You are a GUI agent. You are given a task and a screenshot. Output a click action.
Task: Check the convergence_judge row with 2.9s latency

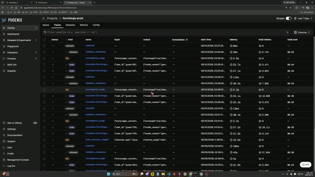tap(44, 59)
